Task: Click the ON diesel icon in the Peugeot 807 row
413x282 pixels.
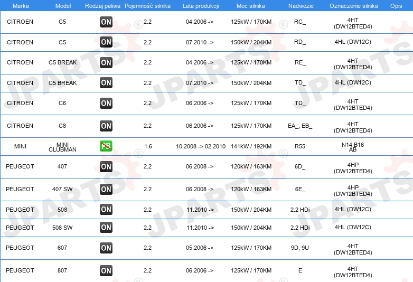Action: pyautogui.click(x=106, y=271)
